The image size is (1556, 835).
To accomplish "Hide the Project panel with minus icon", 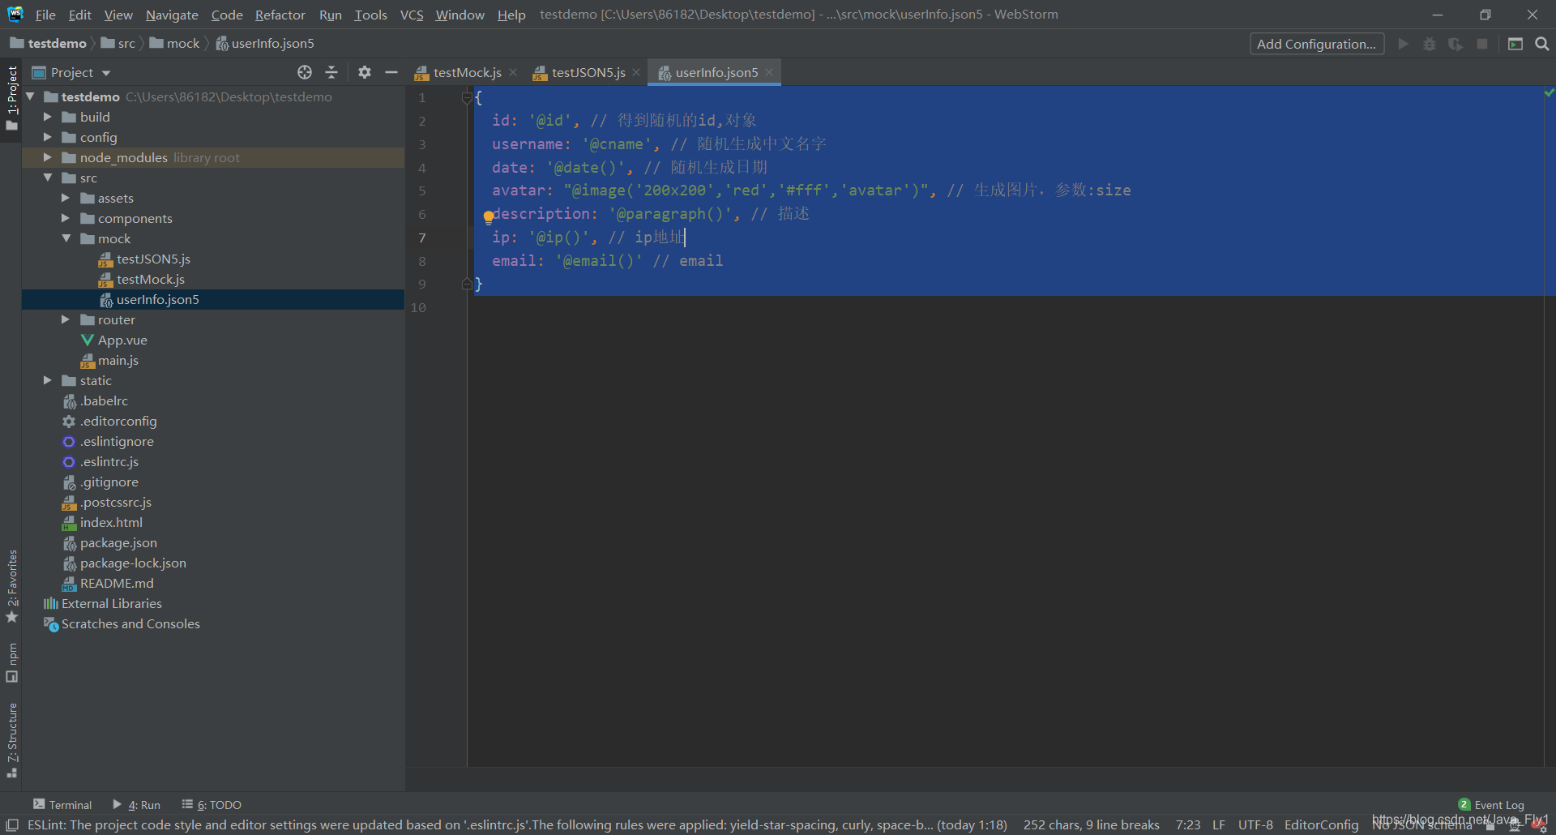I will point(391,72).
